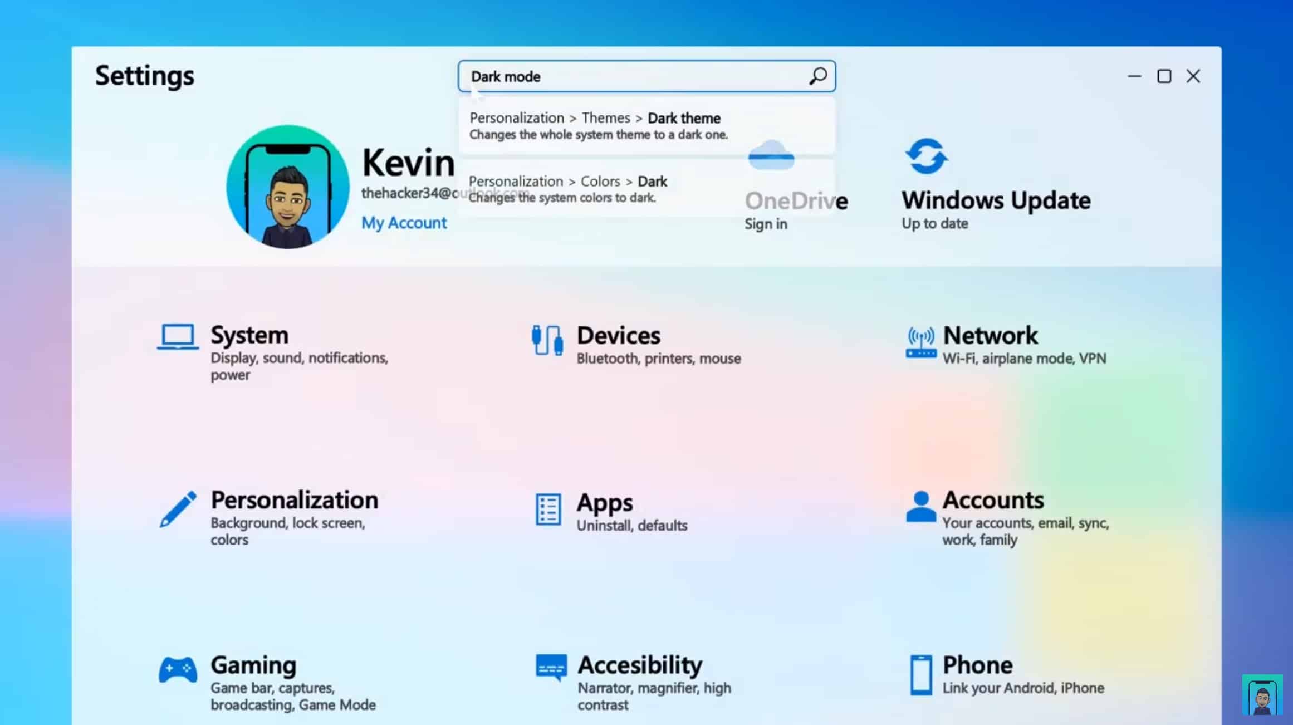Click the OneDrive cloud icon
The height and width of the screenshot is (725, 1293).
click(x=771, y=155)
